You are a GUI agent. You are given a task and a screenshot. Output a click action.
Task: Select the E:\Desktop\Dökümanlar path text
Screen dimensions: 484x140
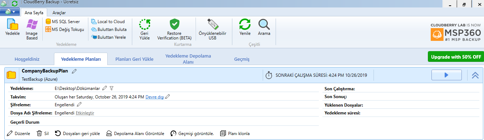point(77,88)
